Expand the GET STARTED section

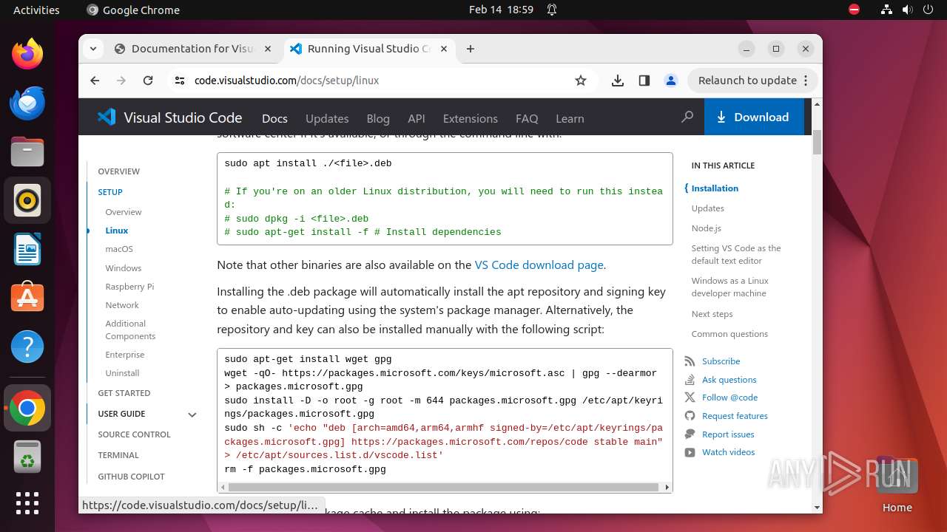[x=124, y=393]
